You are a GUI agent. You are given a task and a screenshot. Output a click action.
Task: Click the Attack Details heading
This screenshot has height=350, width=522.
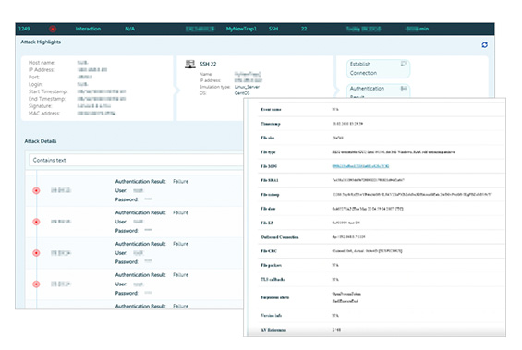[41, 141]
